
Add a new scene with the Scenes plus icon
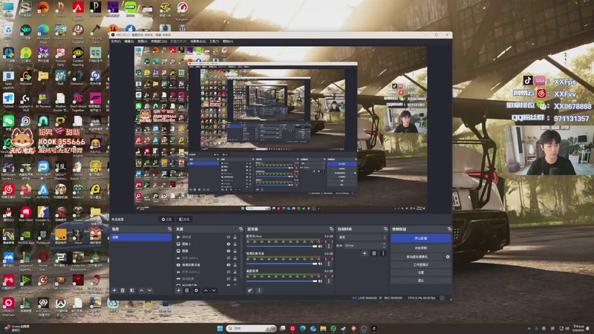coord(114,290)
